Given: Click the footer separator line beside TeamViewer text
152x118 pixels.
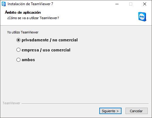Looking at the screenshot, I should click(85, 103).
